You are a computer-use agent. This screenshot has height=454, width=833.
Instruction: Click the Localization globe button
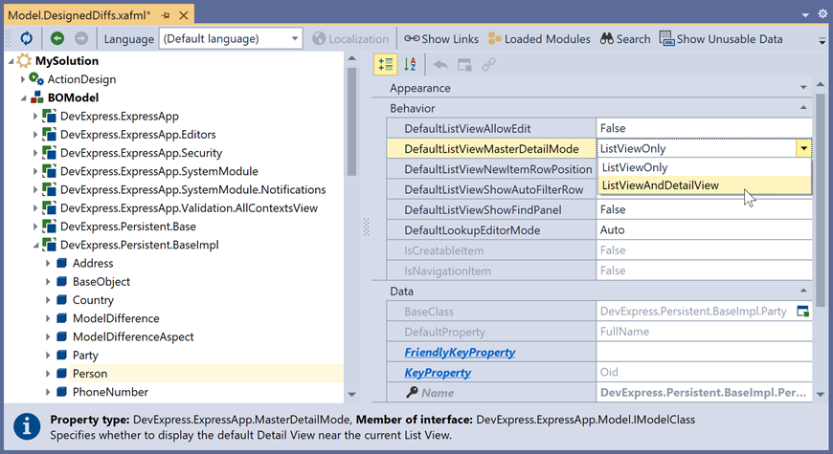point(350,39)
